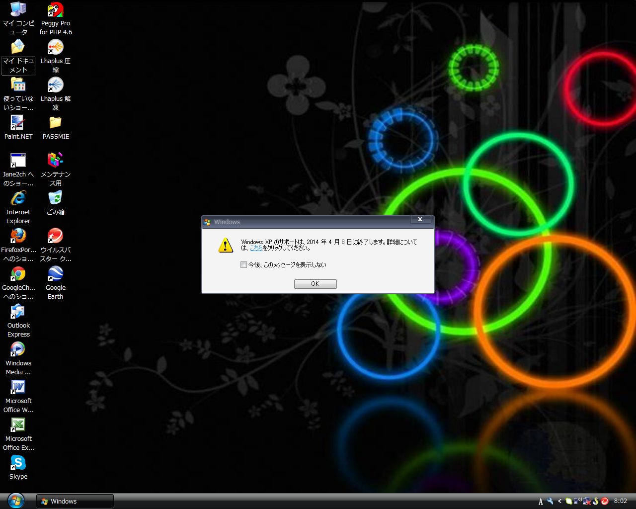Click the dark S-shaped tray icon

pyautogui.click(x=596, y=501)
